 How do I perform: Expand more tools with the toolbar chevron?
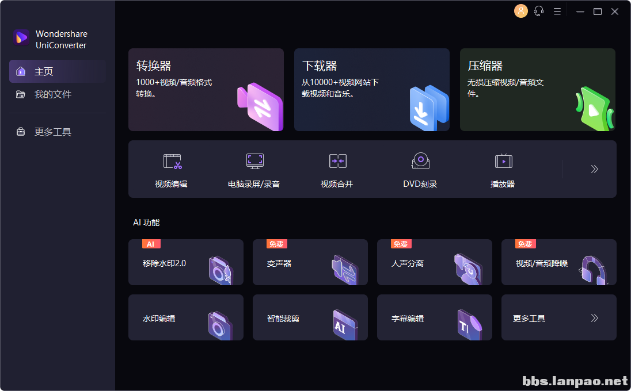[x=594, y=169]
